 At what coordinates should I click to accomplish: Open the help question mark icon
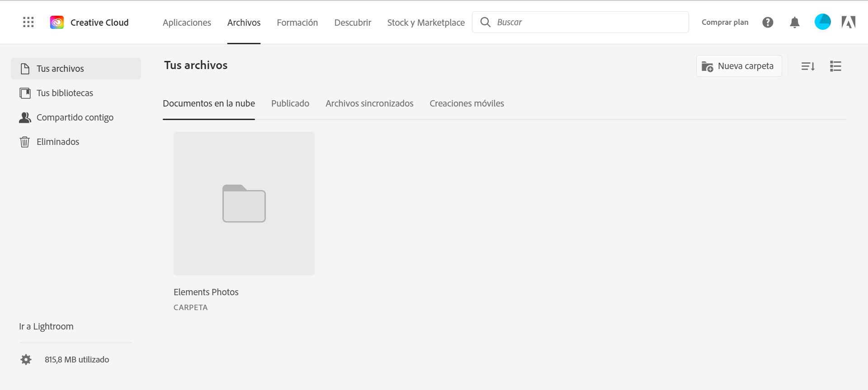click(x=768, y=22)
